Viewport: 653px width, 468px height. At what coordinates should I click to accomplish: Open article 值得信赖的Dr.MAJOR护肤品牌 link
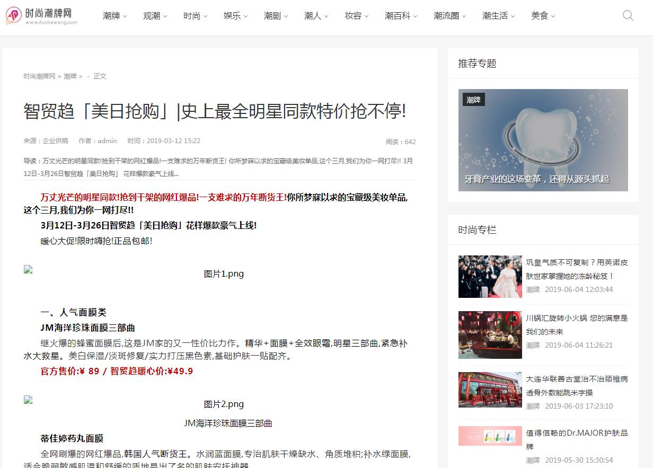577,440
